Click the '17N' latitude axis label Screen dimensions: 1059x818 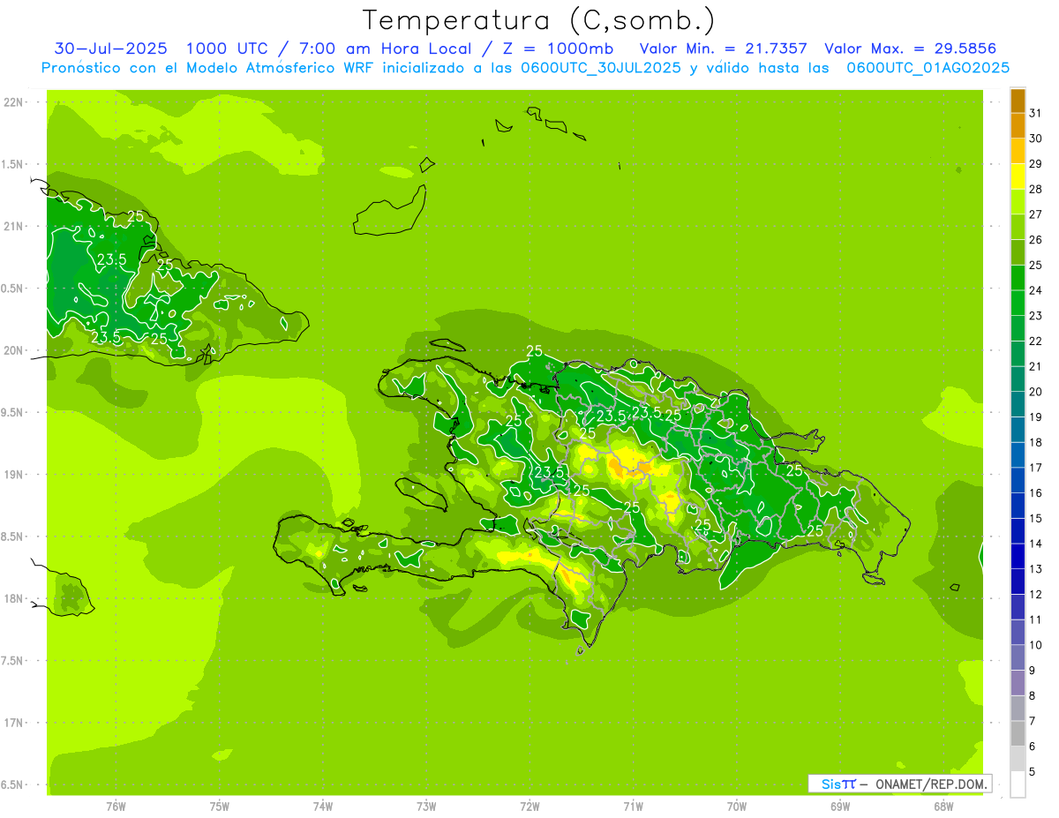(x=15, y=723)
